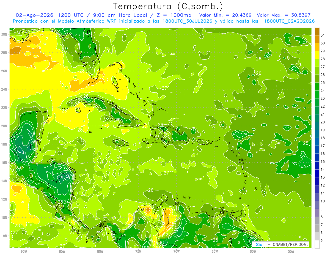Click the legend value 15
This screenshot has height=255, width=330.
(x=323, y=161)
